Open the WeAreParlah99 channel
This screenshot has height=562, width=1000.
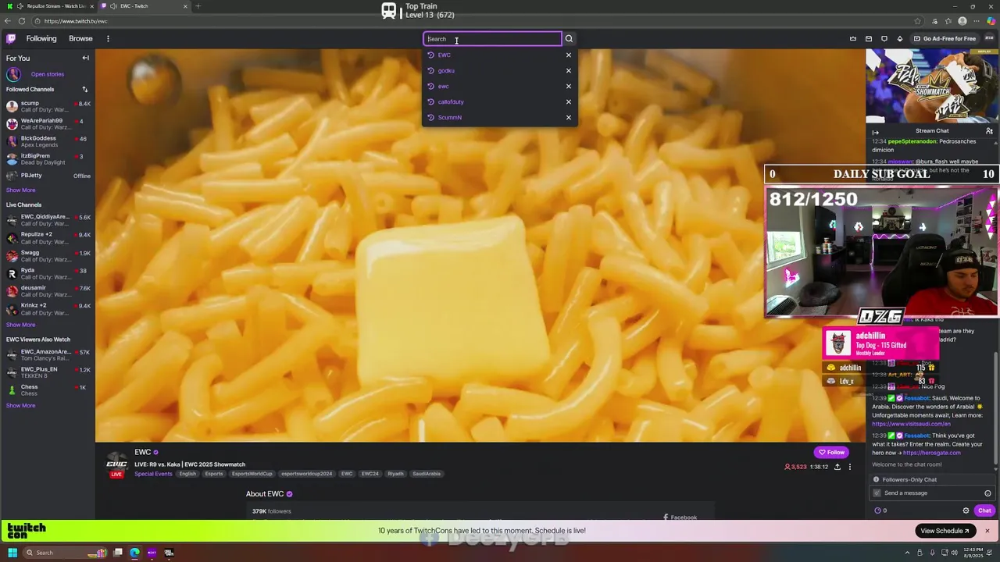click(48, 124)
